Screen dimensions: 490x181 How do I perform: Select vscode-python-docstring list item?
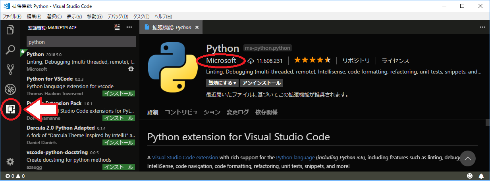[x=79, y=159]
